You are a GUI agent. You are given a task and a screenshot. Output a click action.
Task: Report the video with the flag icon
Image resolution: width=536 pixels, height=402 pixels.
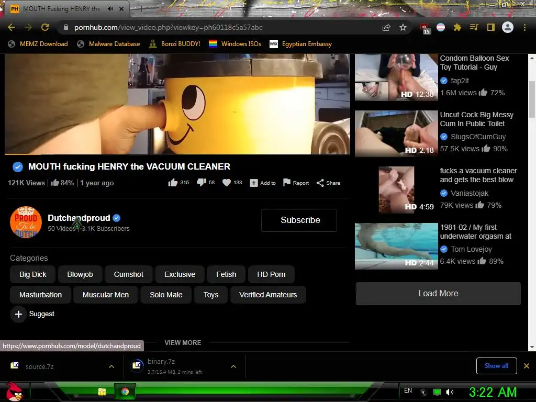(x=296, y=183)
